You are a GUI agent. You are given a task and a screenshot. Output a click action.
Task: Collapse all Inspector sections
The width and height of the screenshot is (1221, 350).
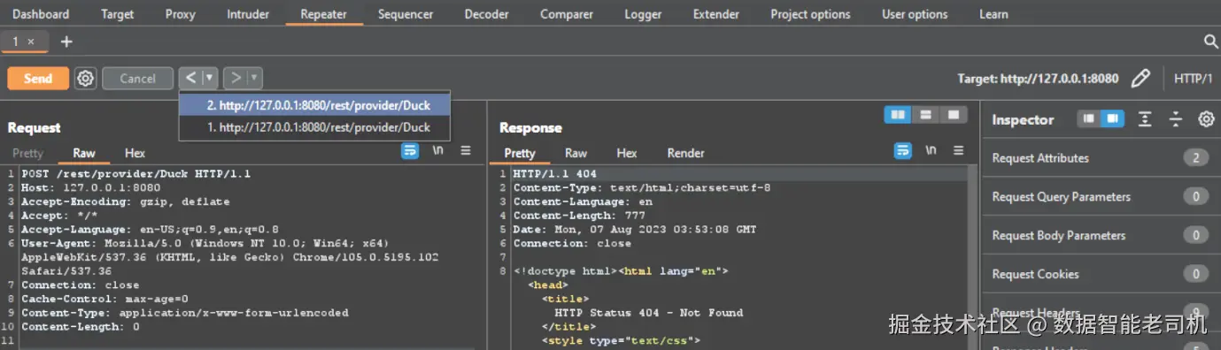pos(1176,118)
